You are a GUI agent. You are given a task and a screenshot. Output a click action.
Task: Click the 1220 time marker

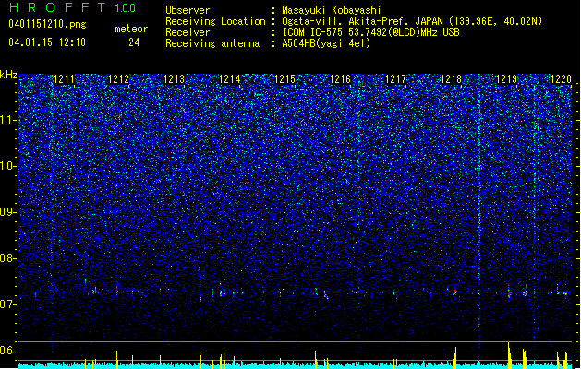coord(561,79)
